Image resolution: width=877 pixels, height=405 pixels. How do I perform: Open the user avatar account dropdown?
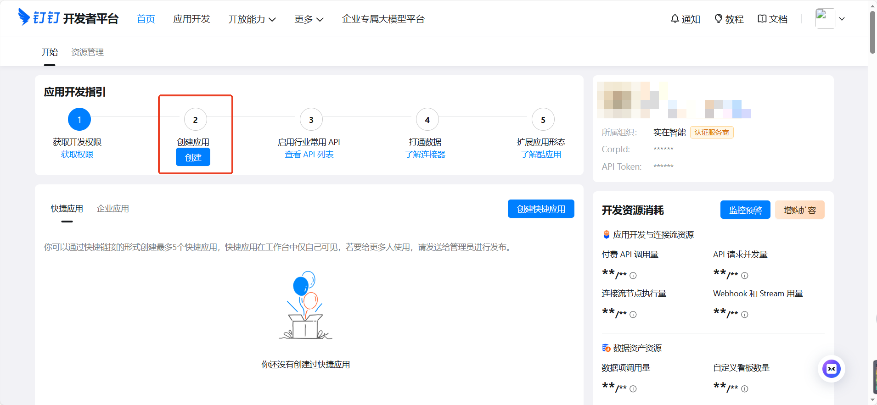[x=830, y=19]
